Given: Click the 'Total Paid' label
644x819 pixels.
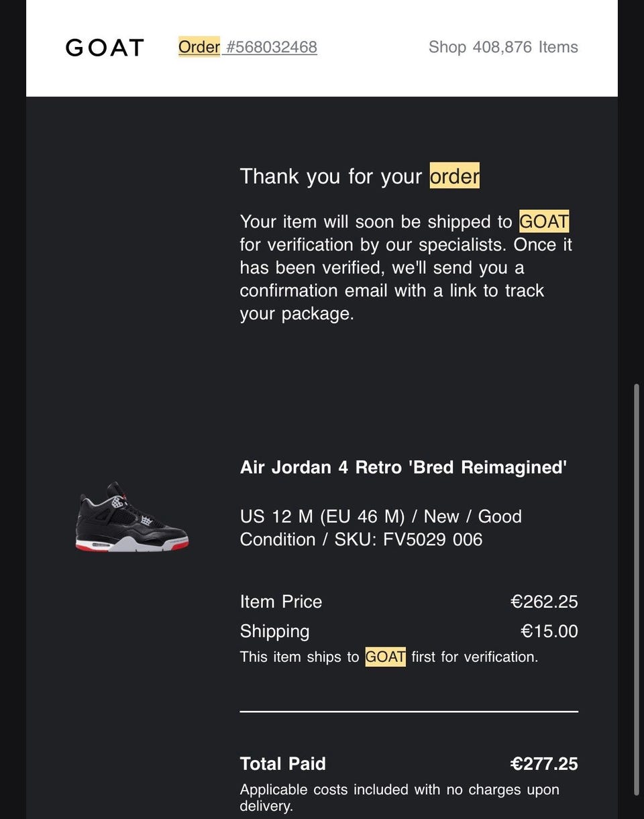Looking at the screenshot, I should point(283,764).
